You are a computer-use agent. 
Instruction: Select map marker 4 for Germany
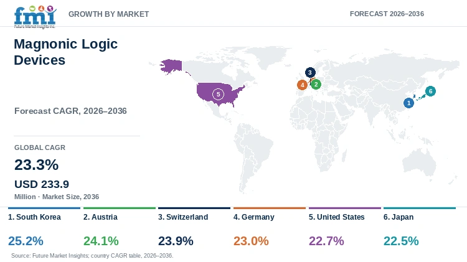pos(302,85)
